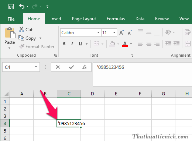192x141 pixels.
Task: Click the Select All corner triangle
Action: [6, 94]
